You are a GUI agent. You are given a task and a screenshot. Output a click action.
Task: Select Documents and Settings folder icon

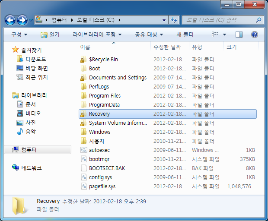[x=83, y=77]
